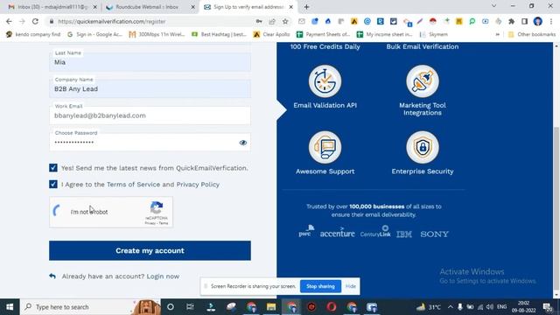This screenshot has width=560, height=315.
Task: Open the Login now link
Action: 163,276
